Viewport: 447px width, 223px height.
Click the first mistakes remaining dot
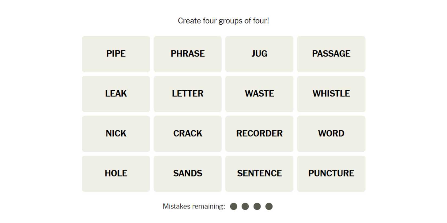coord(234,207)
